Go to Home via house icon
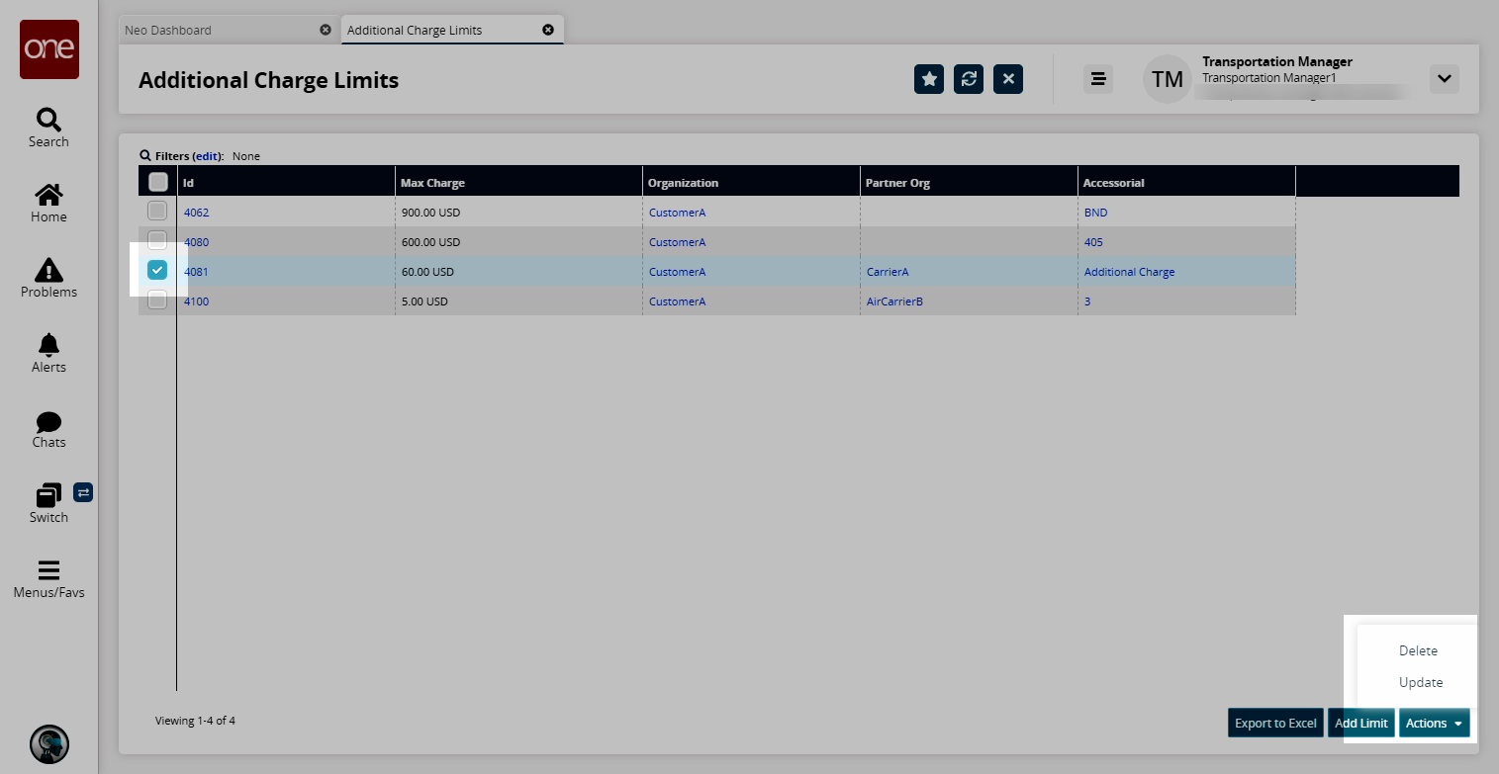Image resolution: width=1499 pixels, height=774 pixels. point(48,195)
